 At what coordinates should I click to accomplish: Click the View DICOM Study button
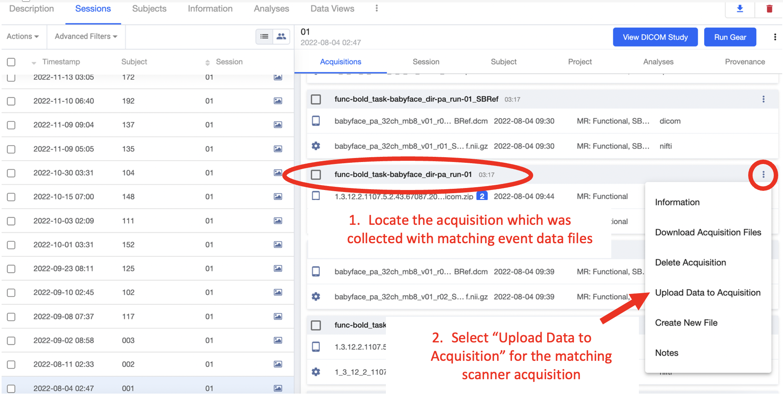point(655,37)
